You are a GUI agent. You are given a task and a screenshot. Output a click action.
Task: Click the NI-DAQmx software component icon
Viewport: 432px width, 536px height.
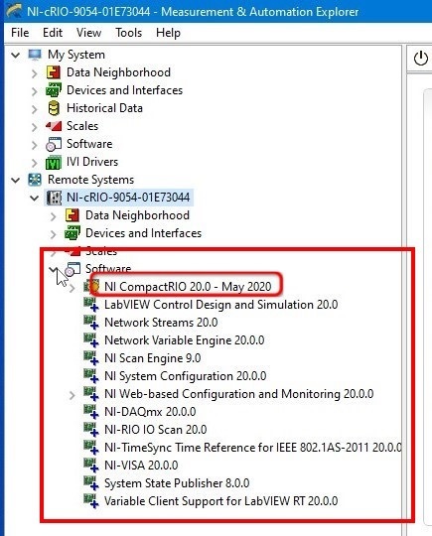91,412
